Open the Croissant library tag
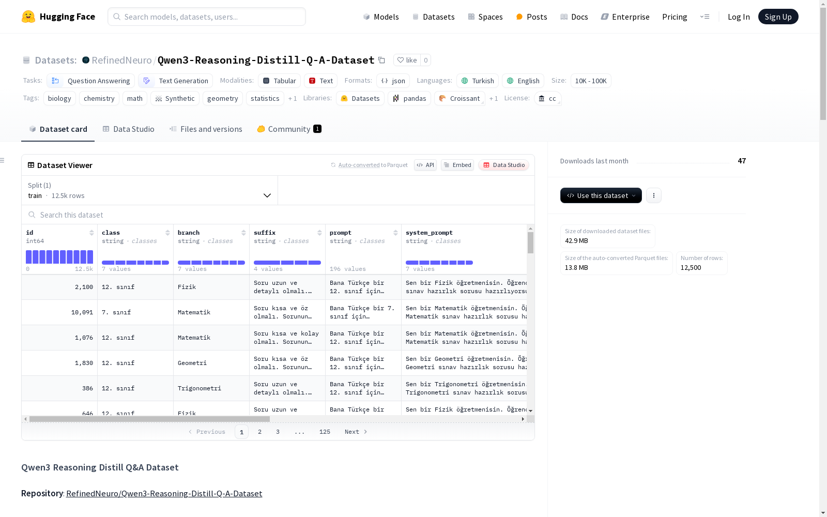Image resolution: width=827 pixels, height=517 pixels. point(460,98)
